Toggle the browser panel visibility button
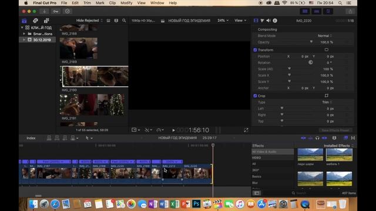The width and height of the screenshot is (376, 211). [305, 11]
